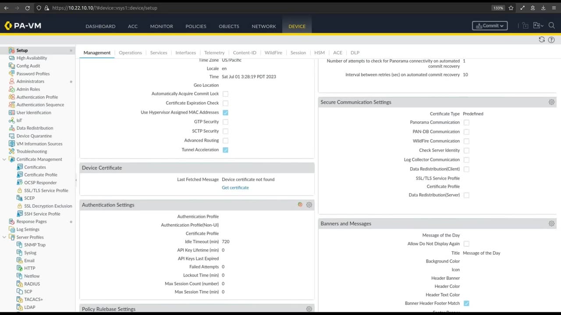Toggle GTP Security checkbox
Screen dimensions: 561x315
click(x=225, y=122)
